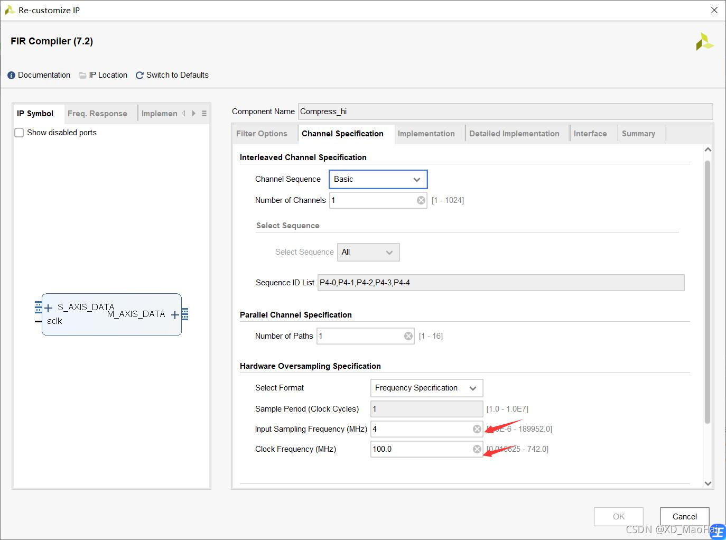Clear the Number of Channels field

pyautogui.click(x=421, y=200)
